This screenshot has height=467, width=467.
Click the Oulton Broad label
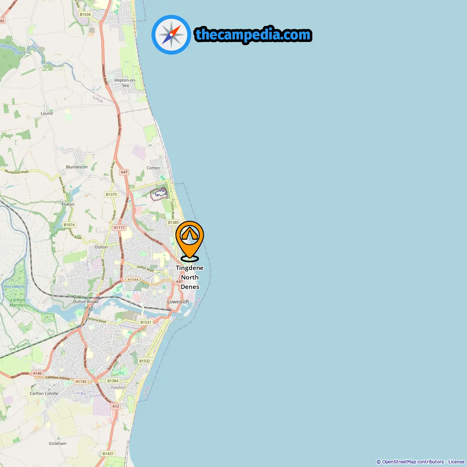[x=85, y=302]
